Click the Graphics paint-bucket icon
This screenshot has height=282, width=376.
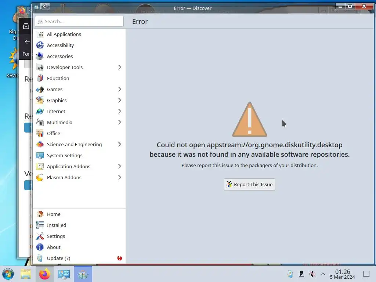tap(40, 101)
